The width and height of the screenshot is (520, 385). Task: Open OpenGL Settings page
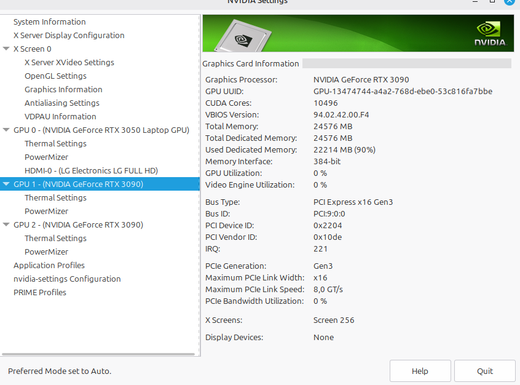pyautogui.click(x=55, y=76)
